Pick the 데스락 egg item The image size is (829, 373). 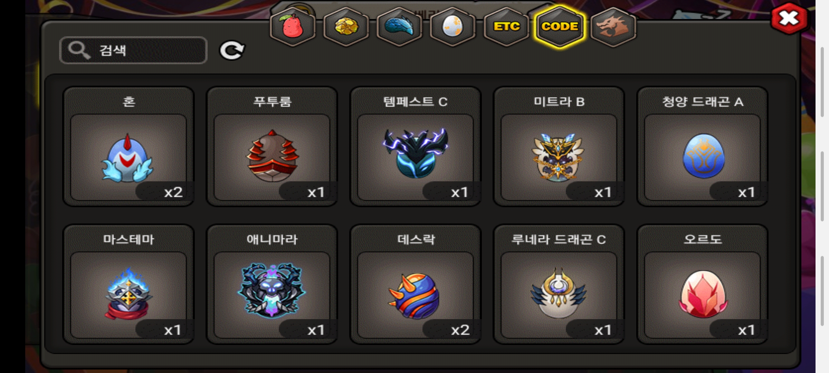(x=416, y=284)
